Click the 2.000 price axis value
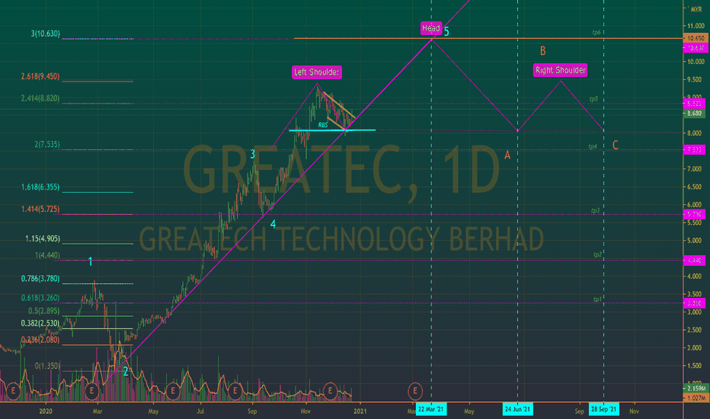Image resolution: width=710 pixels, height=419 pixels. [x=696, y=348]
